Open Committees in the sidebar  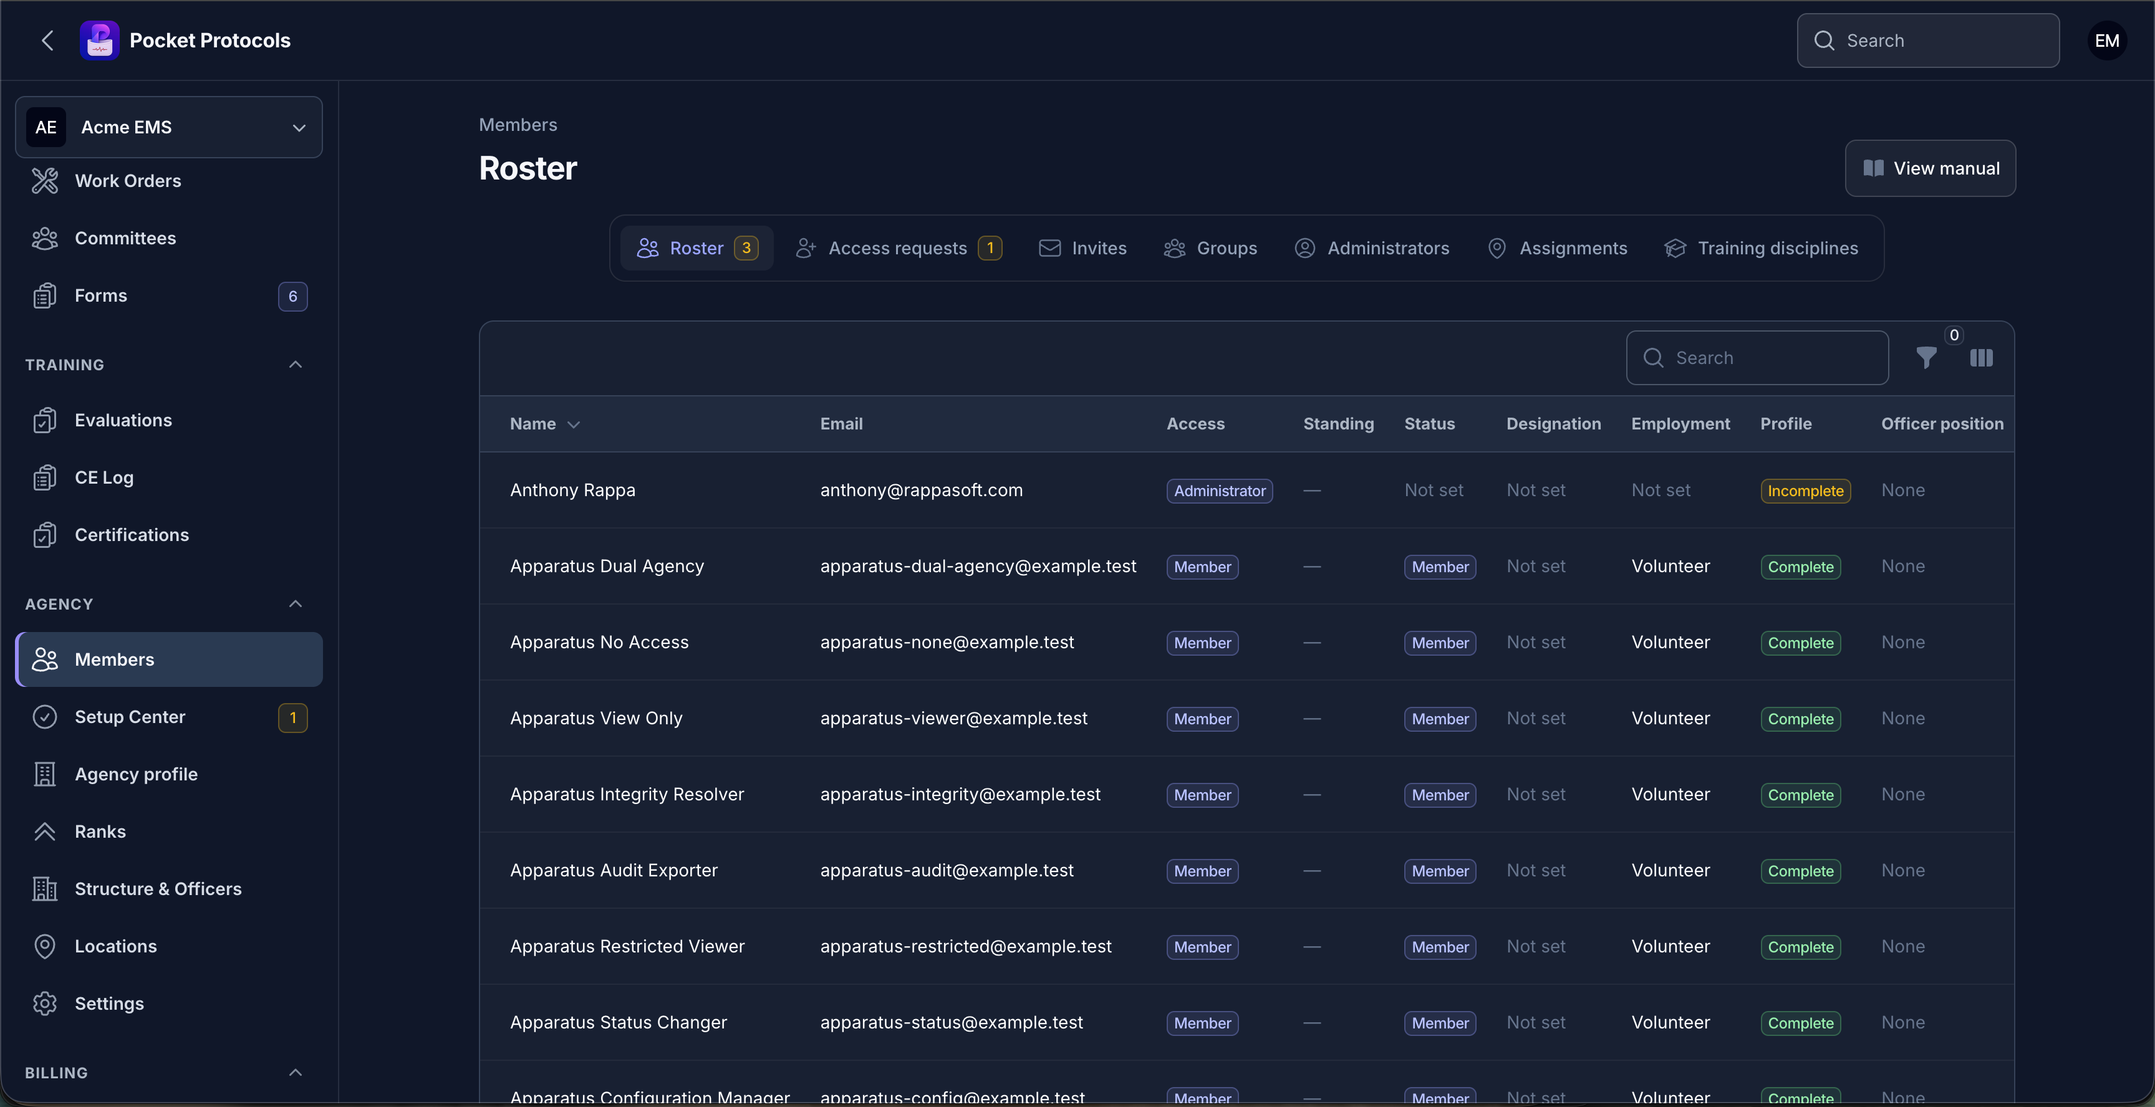(169, 238)
